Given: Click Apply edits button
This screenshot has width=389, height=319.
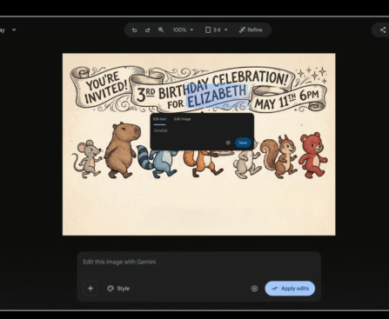Looking at the screenshot, I should tap(290, 289).
